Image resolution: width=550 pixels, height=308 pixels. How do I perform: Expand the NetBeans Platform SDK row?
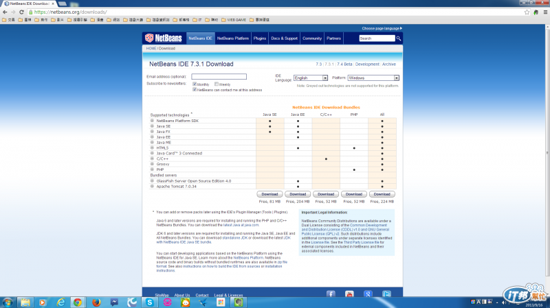pyautogui.click(x=152, y=121)
